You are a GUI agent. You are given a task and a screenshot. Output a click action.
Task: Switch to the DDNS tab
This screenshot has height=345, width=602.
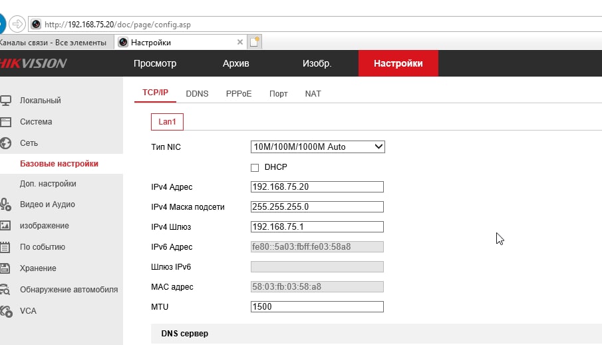pos(197,94)
